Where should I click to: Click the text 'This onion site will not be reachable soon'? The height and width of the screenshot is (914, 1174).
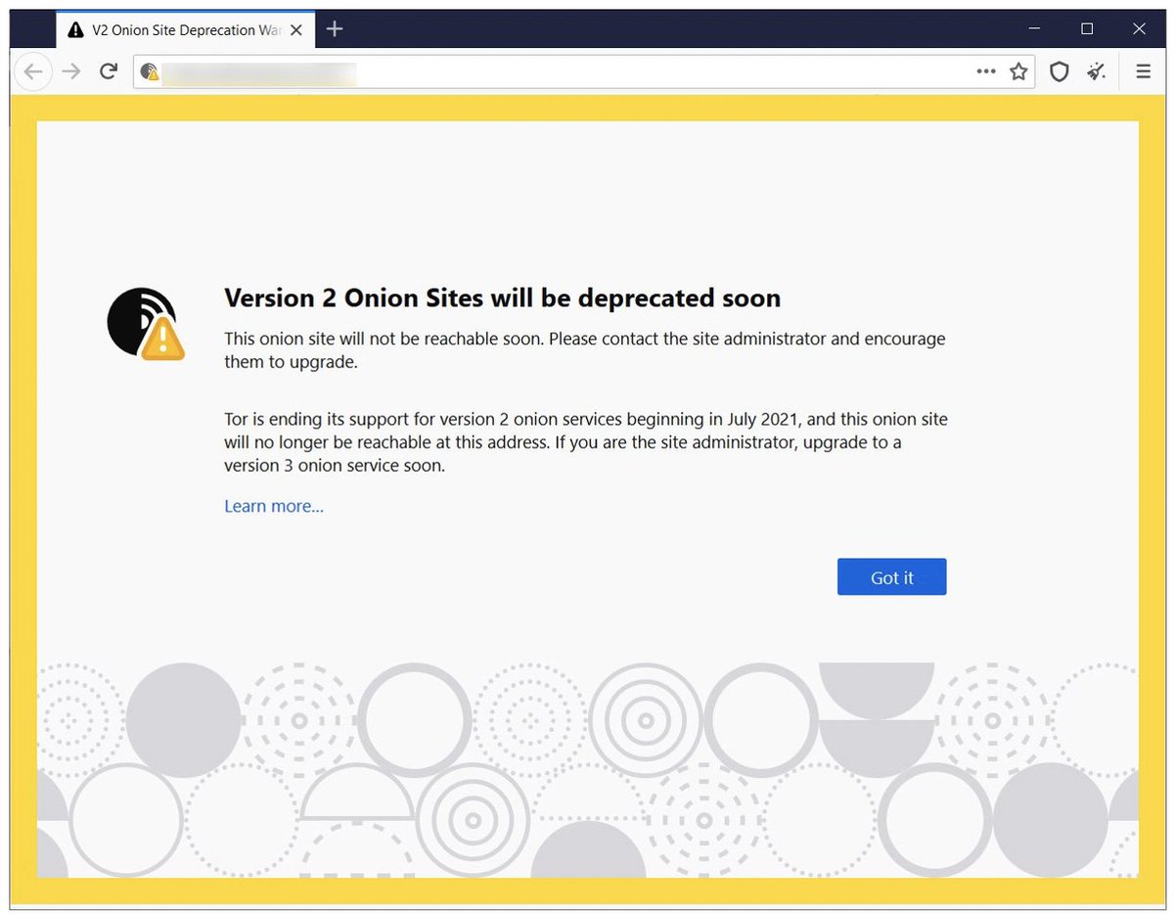[384, 339]
